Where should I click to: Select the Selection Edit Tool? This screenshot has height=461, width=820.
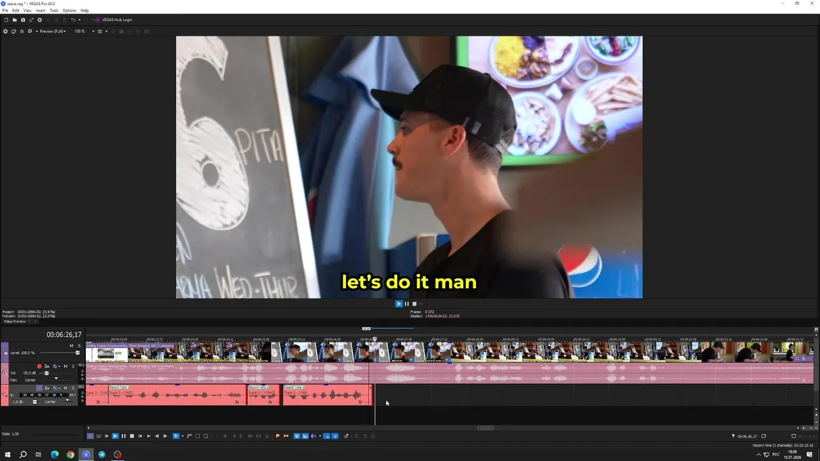tap(197, 436)
